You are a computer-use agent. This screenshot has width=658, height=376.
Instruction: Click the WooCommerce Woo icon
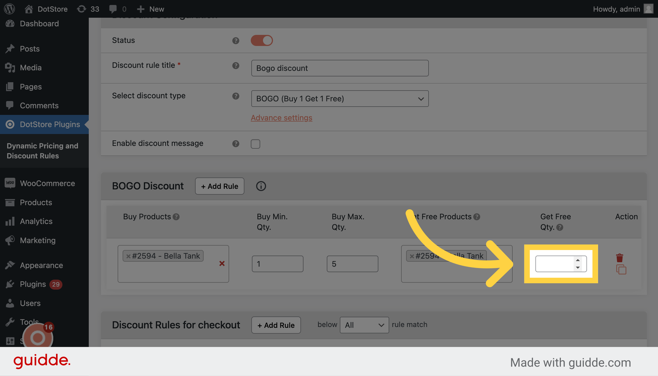10,183
